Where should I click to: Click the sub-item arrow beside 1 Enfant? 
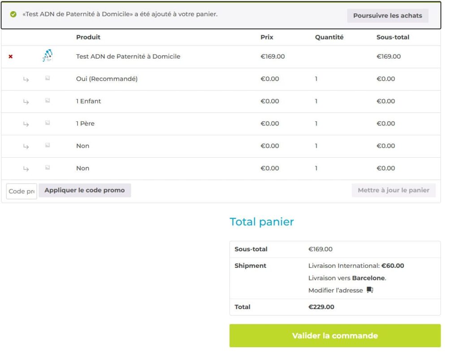point(26,102)
